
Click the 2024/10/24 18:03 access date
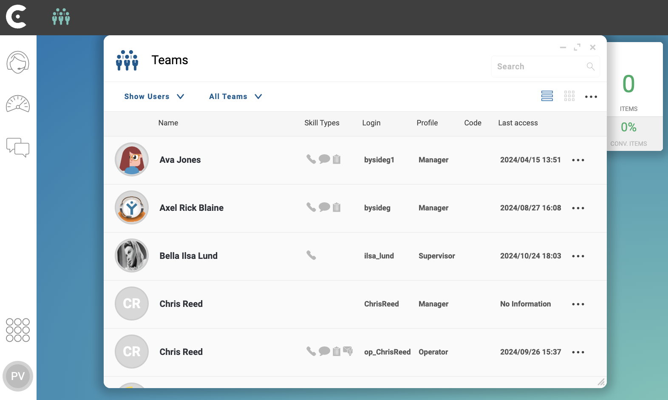[531, 256]
